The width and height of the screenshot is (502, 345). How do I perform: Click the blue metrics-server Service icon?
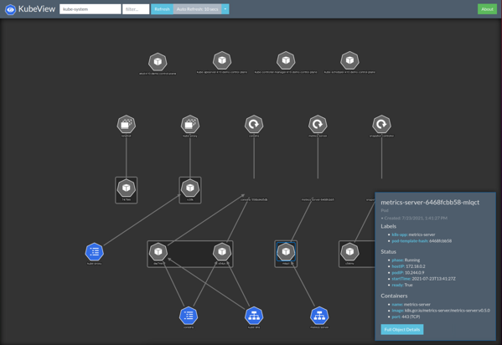(x=319, y=316)
